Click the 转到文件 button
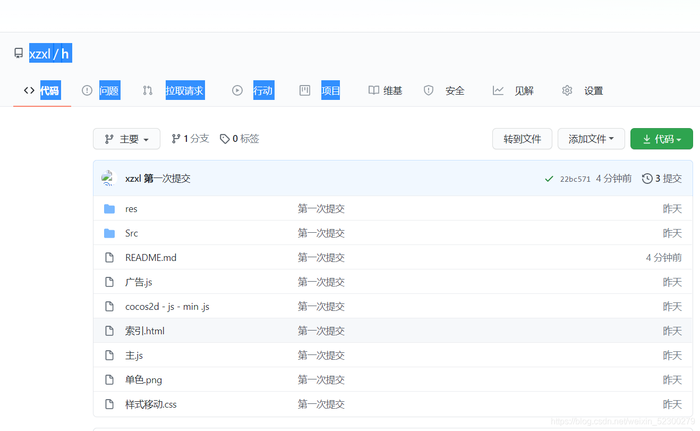The image size is (700, 431). pyautogui.click(x=522, y=139)
